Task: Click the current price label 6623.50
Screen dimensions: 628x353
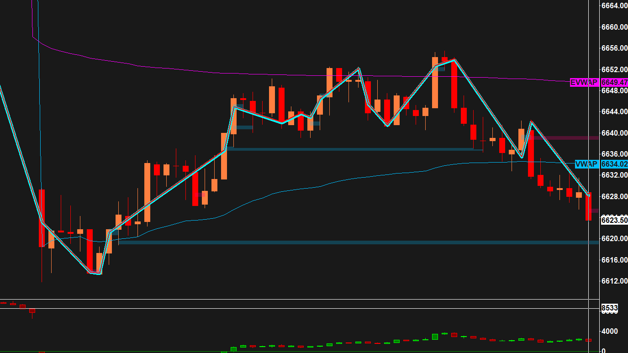Action: [x=614, y=220]
